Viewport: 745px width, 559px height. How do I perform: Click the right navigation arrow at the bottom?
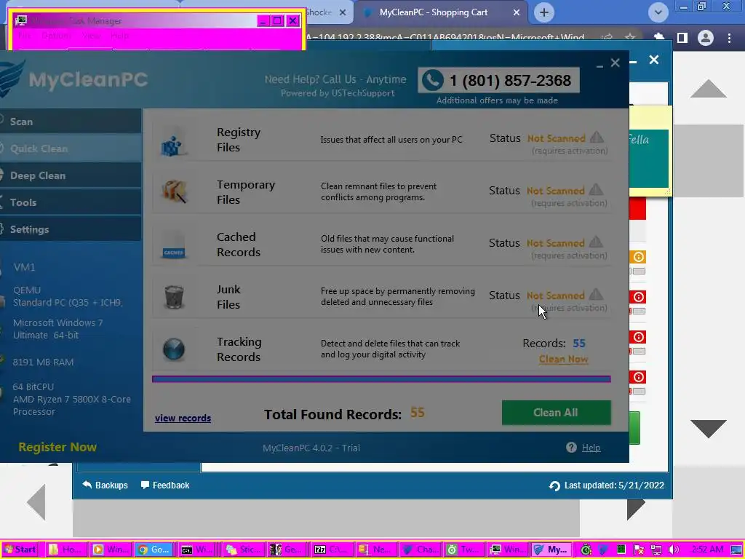pyautogui.click(x=636, y=509)
